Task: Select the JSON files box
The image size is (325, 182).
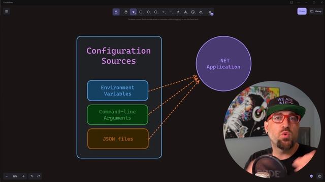Action: pyautogui.click(x=118, y=139)
